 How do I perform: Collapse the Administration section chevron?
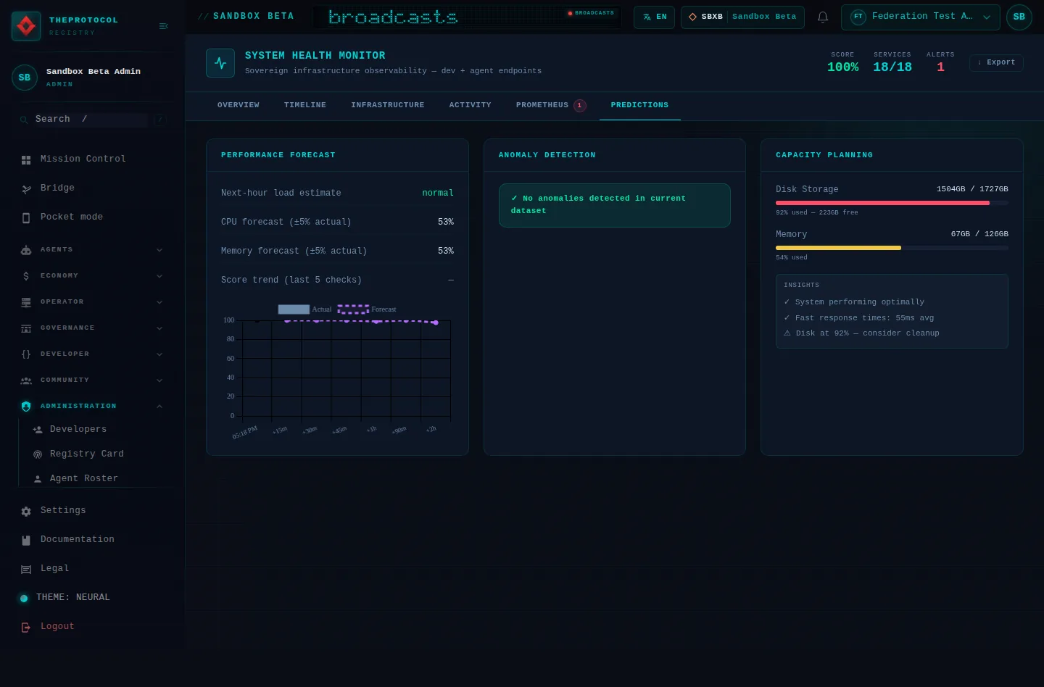[x=159, y=407]
